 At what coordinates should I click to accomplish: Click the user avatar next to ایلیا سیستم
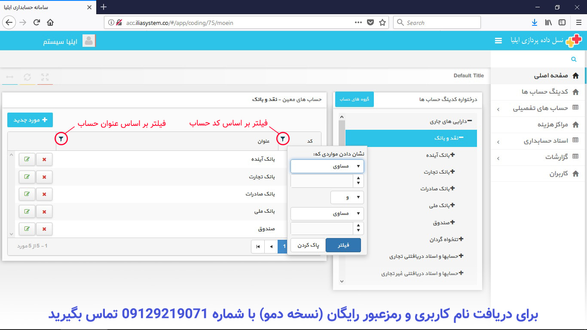88,40
